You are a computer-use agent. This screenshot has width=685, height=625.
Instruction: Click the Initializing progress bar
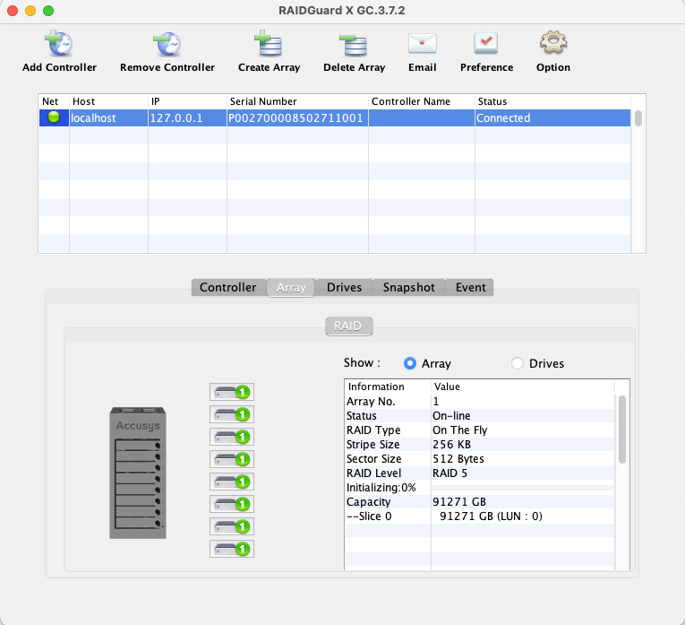523,488
